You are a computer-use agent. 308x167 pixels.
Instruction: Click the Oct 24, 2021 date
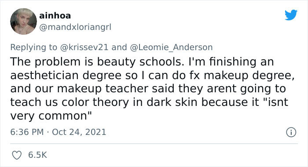coord(79,132)
